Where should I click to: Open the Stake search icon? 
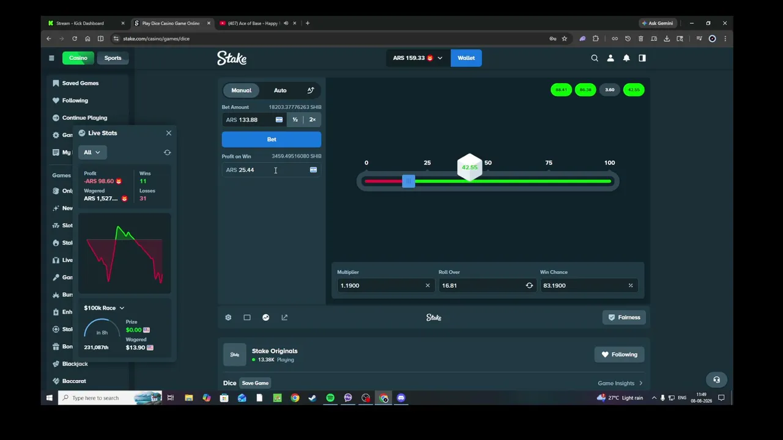coord(595,58)
